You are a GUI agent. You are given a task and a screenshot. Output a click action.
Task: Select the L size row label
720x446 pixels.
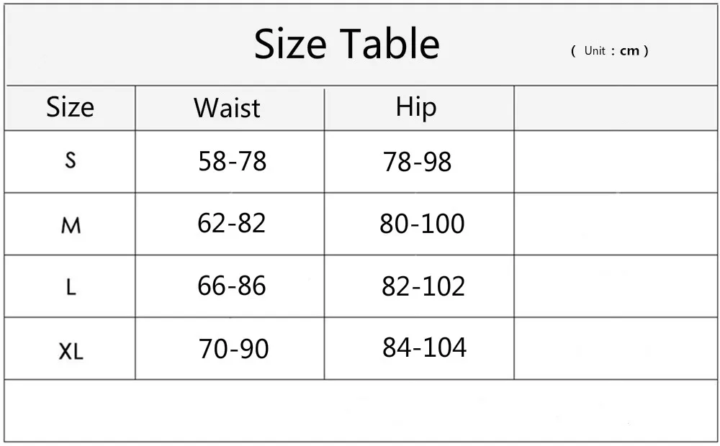click(x=71, y=287)
